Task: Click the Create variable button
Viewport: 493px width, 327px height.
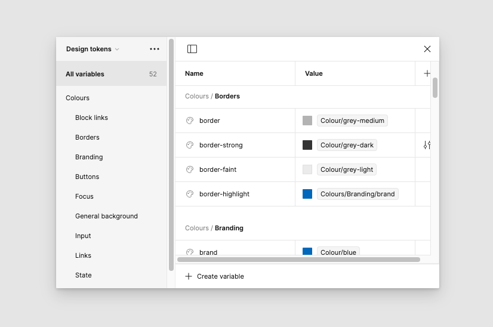Action: coord(215,276)
